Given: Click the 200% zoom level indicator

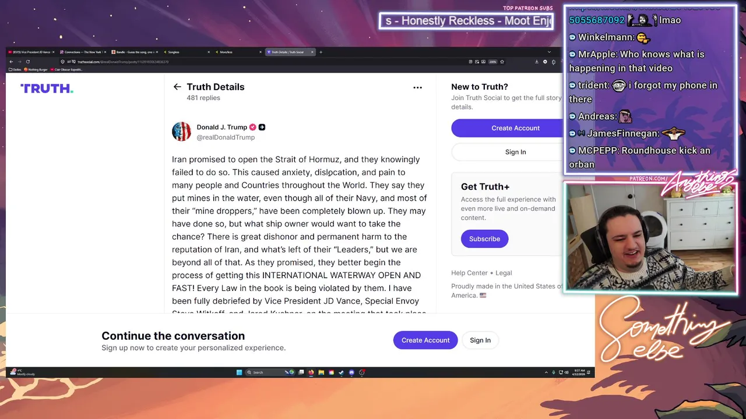Looking at the screenshot, I should (492, 62).
